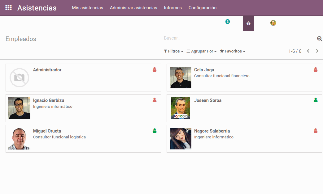Image resolution: width=323 pixels, height=194 pixels.
Task: Click Miguel Orueta's green presence icon
Action: click(155, 131)
